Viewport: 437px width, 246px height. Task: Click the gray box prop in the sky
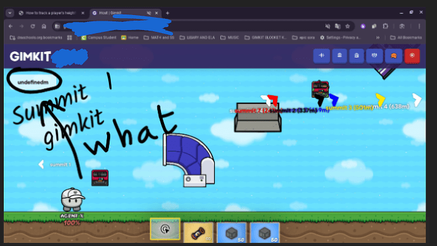(258, 117)
